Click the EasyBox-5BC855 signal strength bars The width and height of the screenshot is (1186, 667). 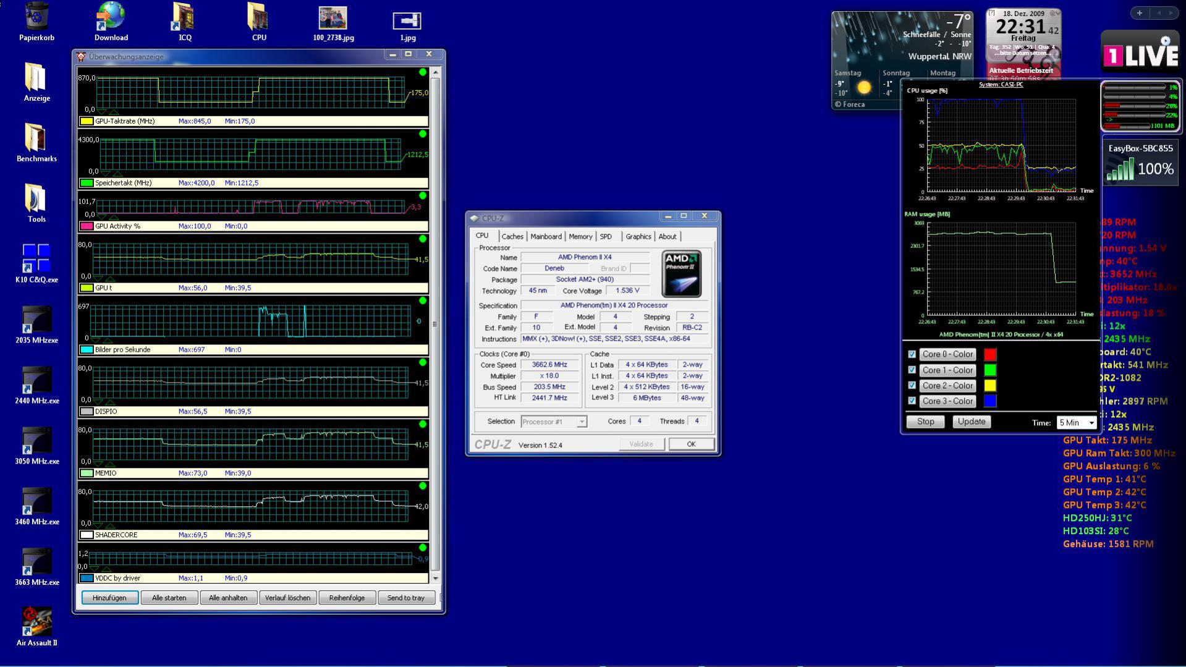click(x=1120, y=169)
